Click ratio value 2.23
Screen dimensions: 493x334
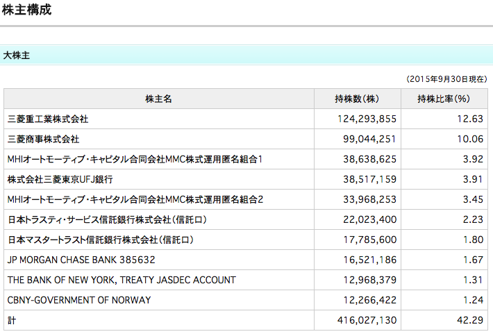pos(473,219)
